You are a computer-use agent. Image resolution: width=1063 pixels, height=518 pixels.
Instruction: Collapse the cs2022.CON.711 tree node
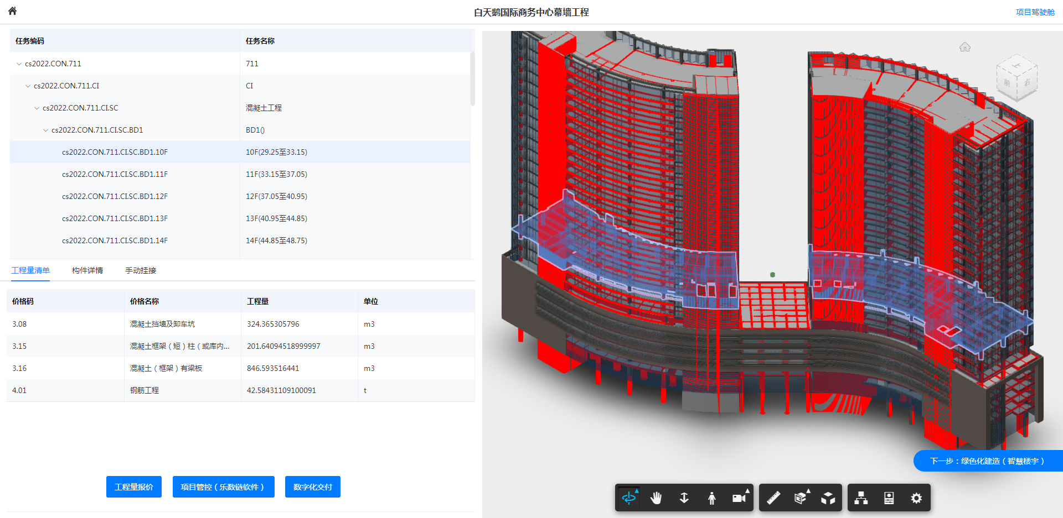point(19,64)
